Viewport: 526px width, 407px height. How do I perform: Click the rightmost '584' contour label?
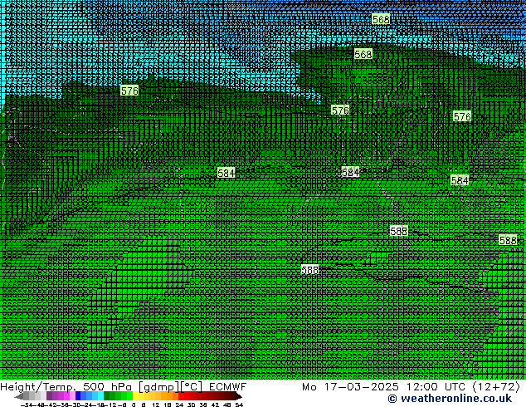pyautogui.click(x=460, y=181)
